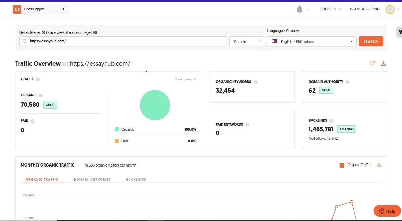Click the info icon next to ORGANIC
Image resolution: width=402 pixels, height=221 pixels.
point(41,95)
